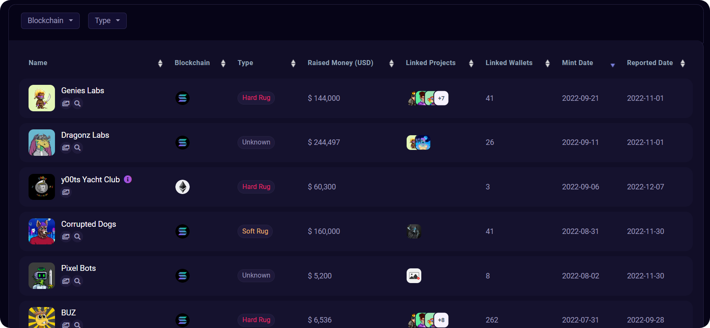
Task: Click +8 linked projects badge for BUZ
Action: coord(441,320)
